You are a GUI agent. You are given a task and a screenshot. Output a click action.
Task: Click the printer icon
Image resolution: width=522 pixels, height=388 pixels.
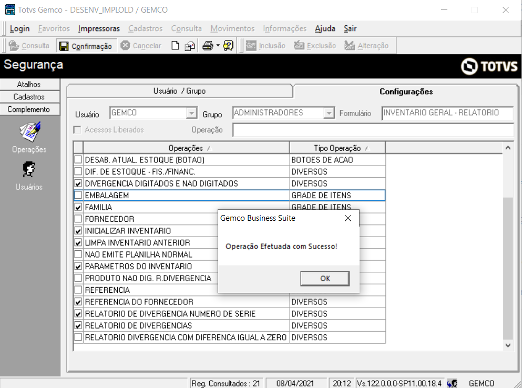click(208, 46)
